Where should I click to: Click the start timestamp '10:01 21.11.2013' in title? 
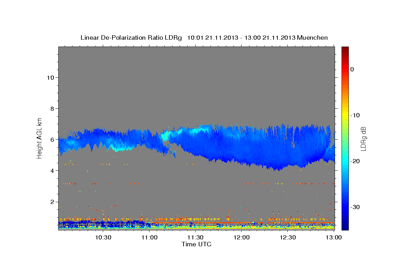pos(212,38)
